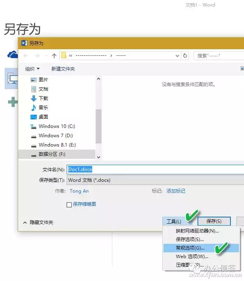Open drive Windows 8.1 (E:)
The width and height of the screenshot is (244, 281).
click(53, 145)
